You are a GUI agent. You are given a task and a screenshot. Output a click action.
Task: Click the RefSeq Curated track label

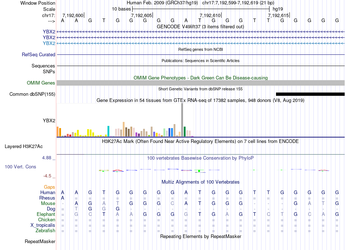(x=38, y=54)
